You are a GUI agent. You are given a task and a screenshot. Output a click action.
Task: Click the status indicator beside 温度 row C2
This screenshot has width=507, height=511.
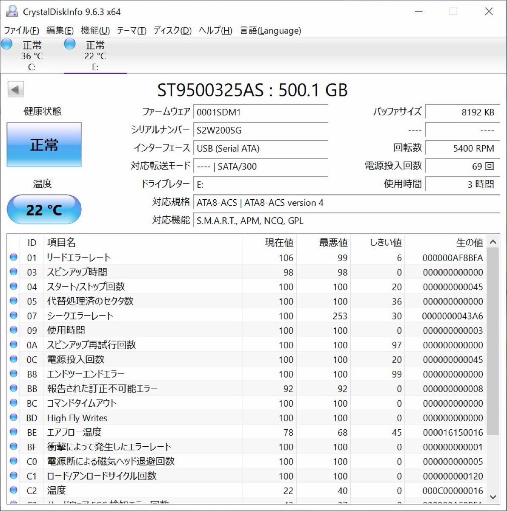[x=13, y=491]
